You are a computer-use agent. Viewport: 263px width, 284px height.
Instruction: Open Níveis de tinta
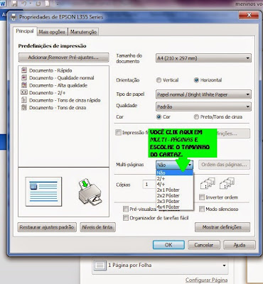coord(97,227)
